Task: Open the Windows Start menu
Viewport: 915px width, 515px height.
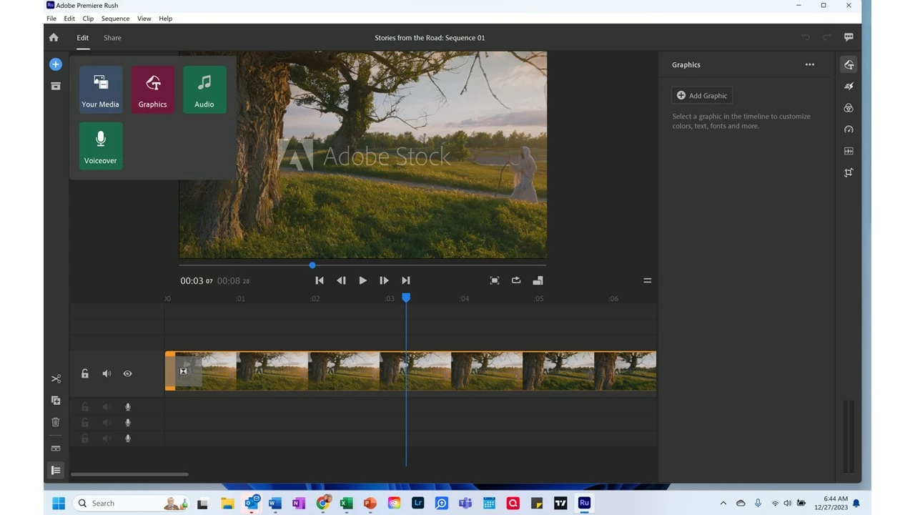Action: click(x=59, y=503)
